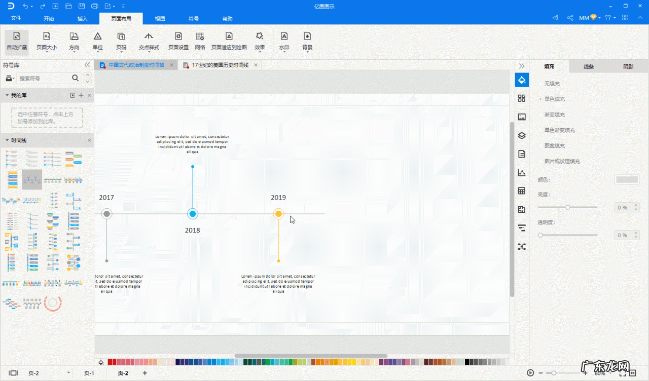
Task: Click the 交点样式 connector style icon
Action: point(149,37)
